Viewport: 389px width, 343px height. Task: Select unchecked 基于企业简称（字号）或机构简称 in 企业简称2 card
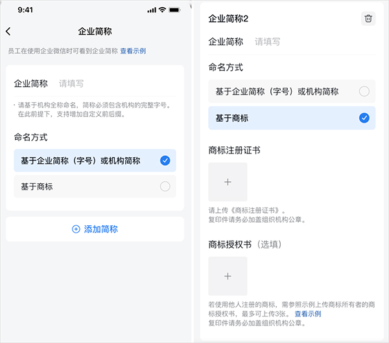click(x=292, y=91)
